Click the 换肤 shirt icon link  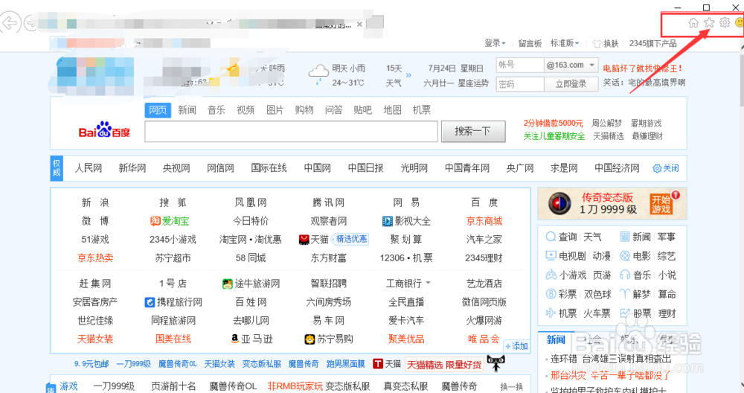(606, 44)
